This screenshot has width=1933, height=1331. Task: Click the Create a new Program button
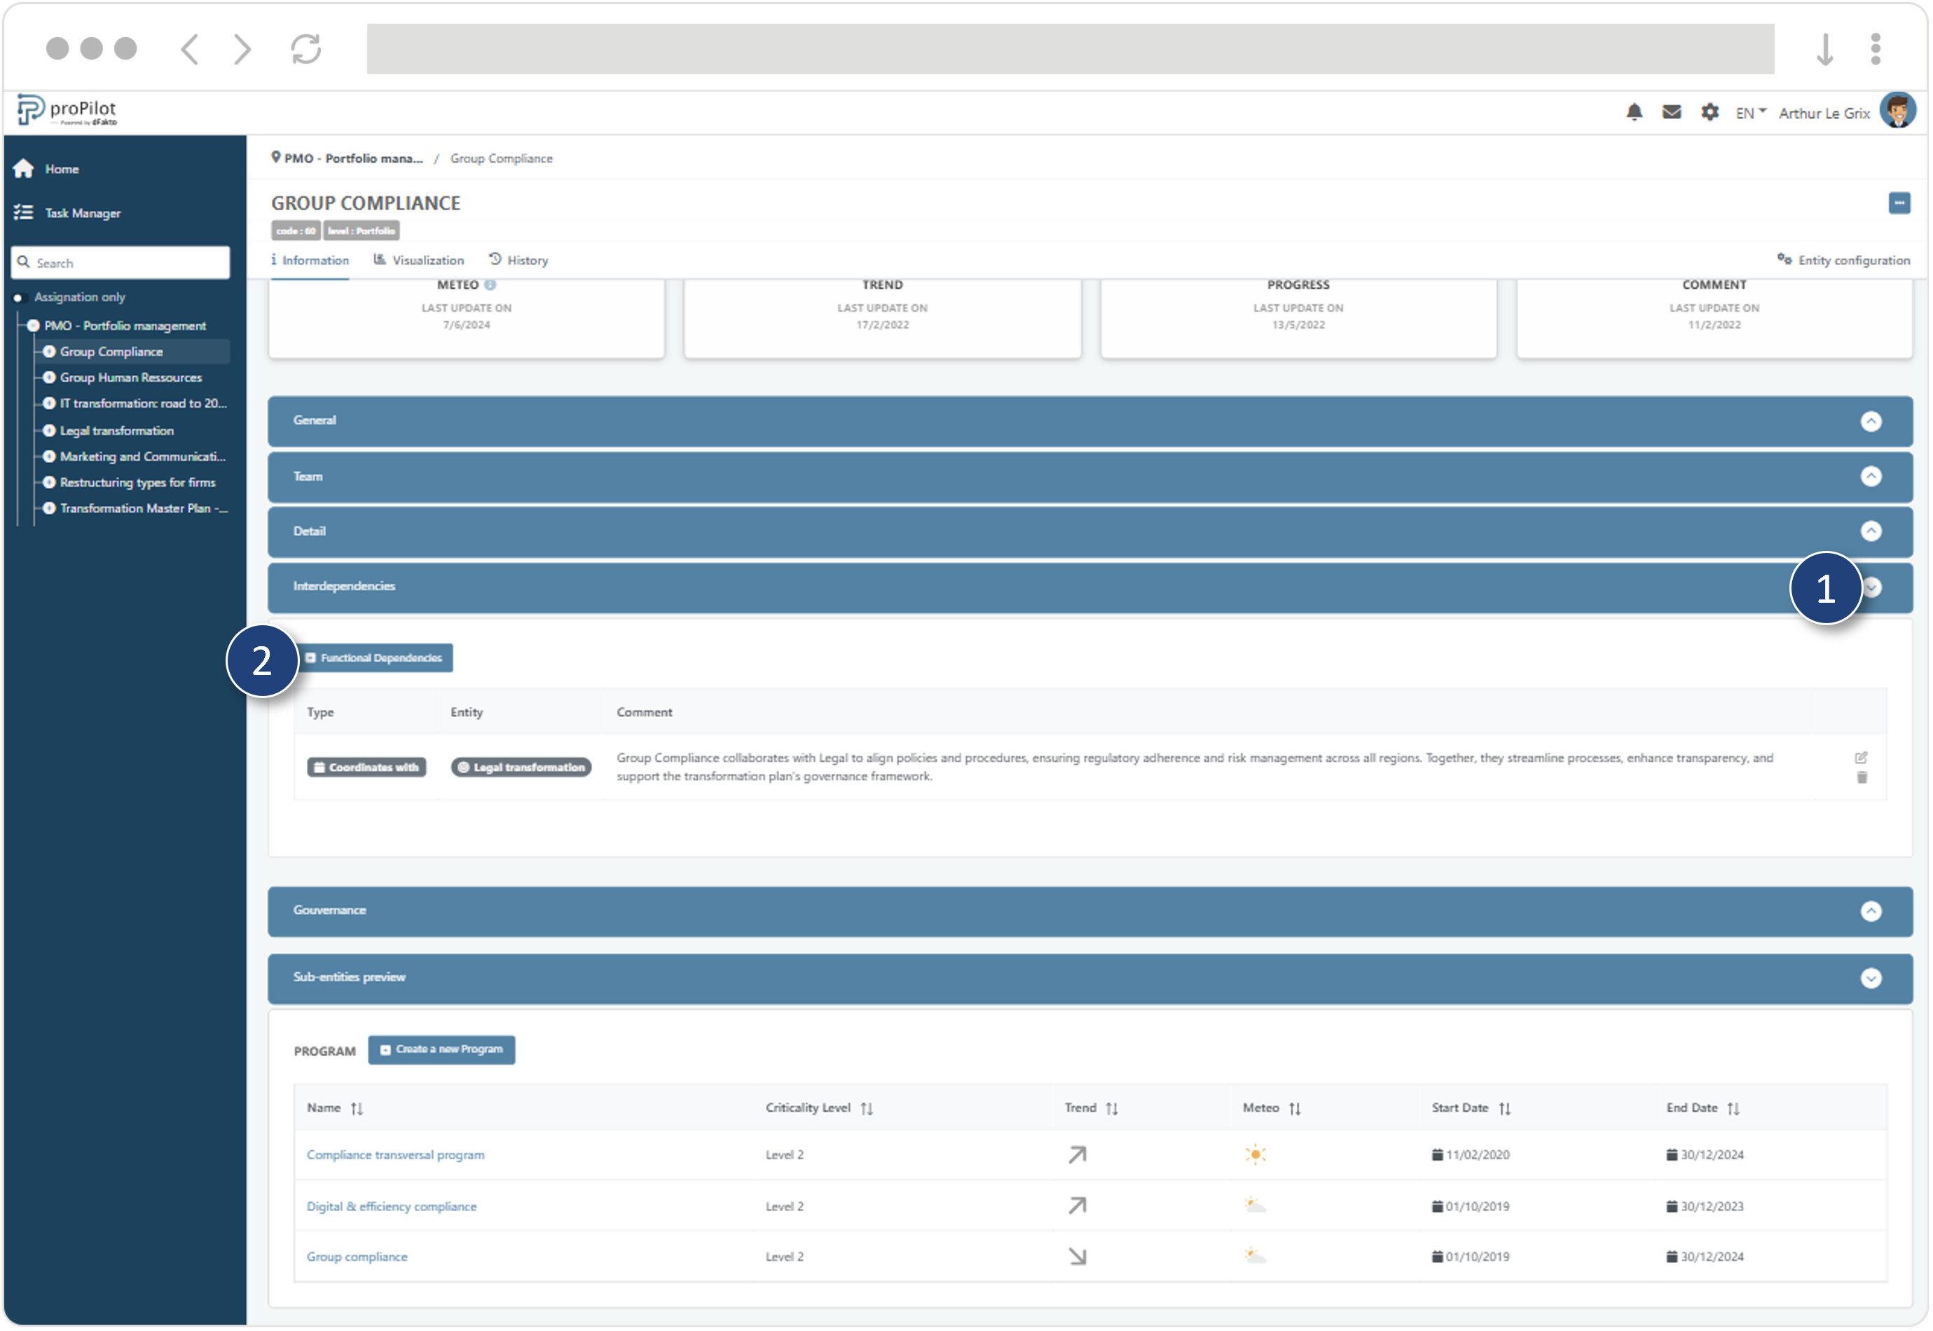441,1050
